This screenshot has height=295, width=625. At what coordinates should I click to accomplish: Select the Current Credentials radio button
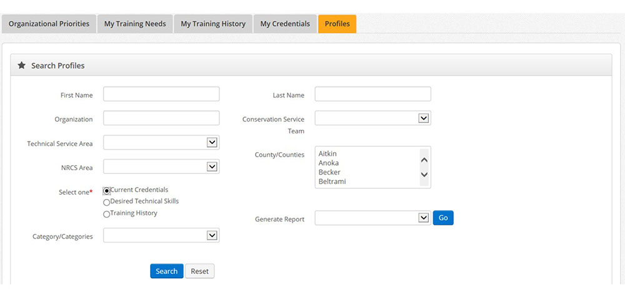pyautogui.click(x=106, y=191)
